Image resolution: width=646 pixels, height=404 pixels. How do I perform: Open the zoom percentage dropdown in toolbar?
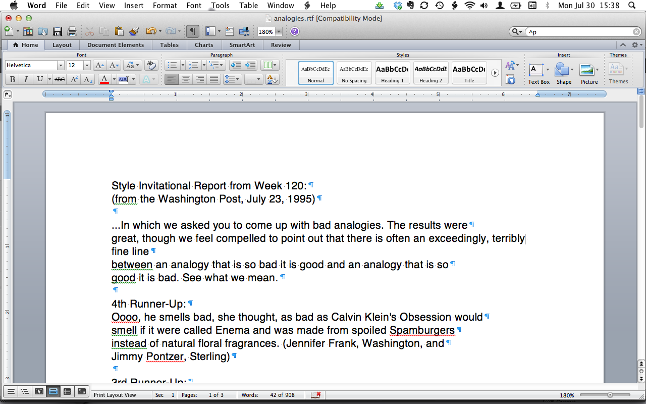[x=279, y=32]
